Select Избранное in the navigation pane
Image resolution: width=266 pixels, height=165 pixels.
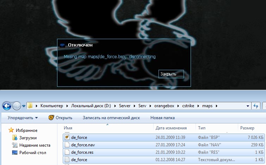[x=27, y=130]
